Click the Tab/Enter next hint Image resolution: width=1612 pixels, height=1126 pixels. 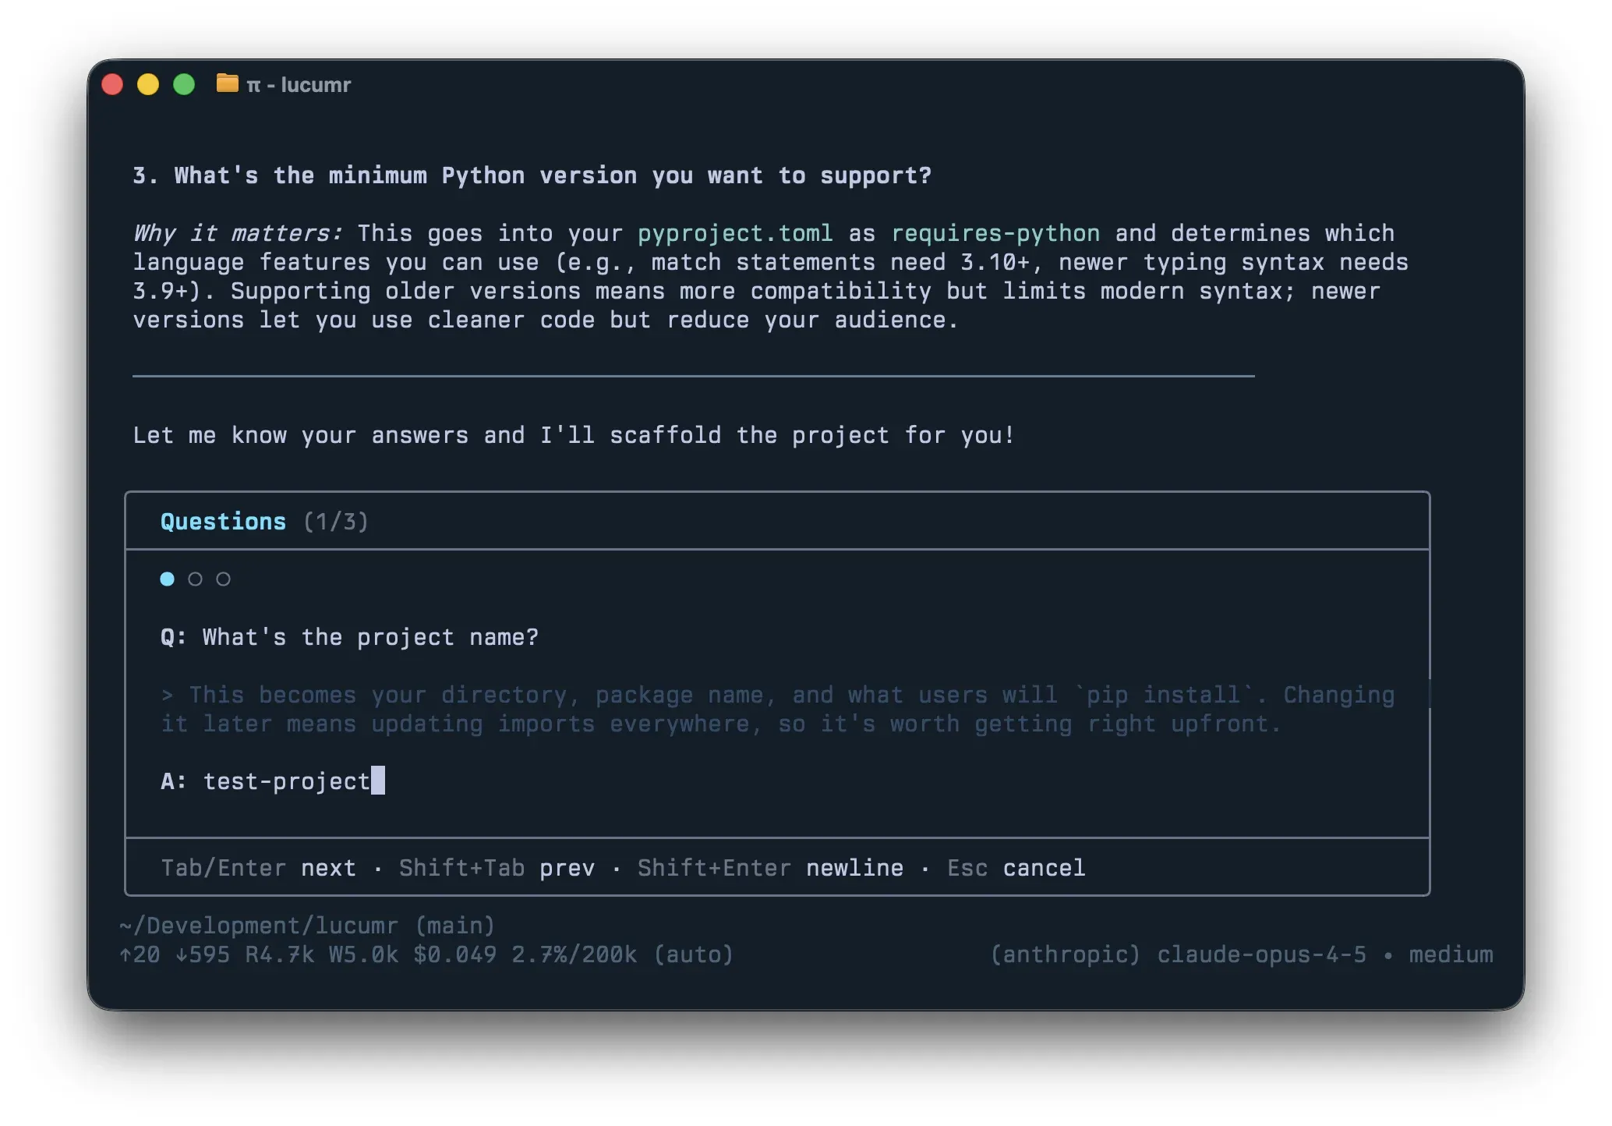click(x=258, y=867)
